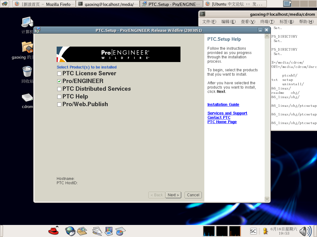Click the third system monitor graph
The image size is (317, 237).
[x=235, y=231]
